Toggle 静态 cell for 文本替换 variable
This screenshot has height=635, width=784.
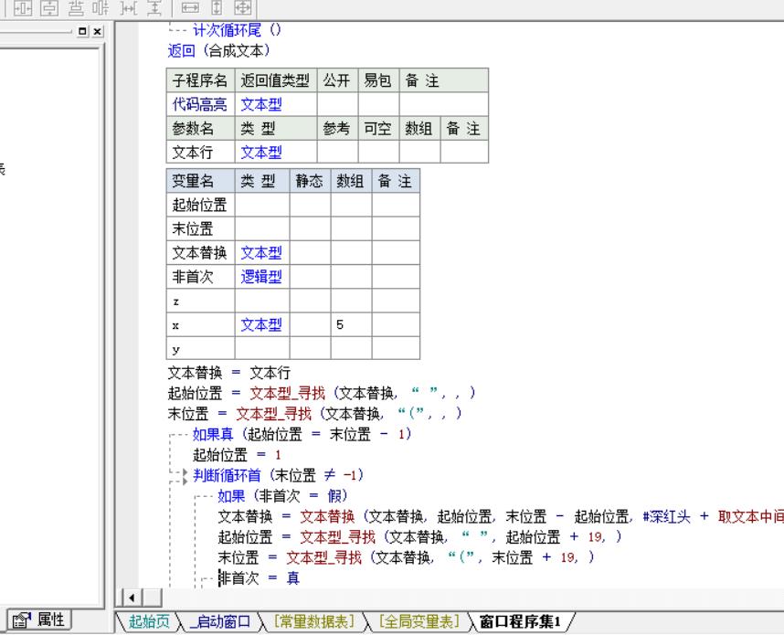point(310,252)
